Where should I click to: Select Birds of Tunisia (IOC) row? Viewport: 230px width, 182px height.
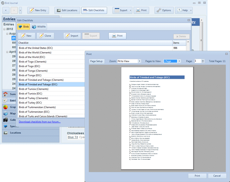[x=51, y=94]
